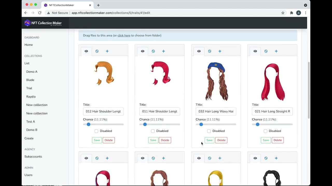Image resolution: width=332 pixels, height=186 pixels.
Task: Save the 011 Hair Shoulder Length trait
Action: [153, 140]
